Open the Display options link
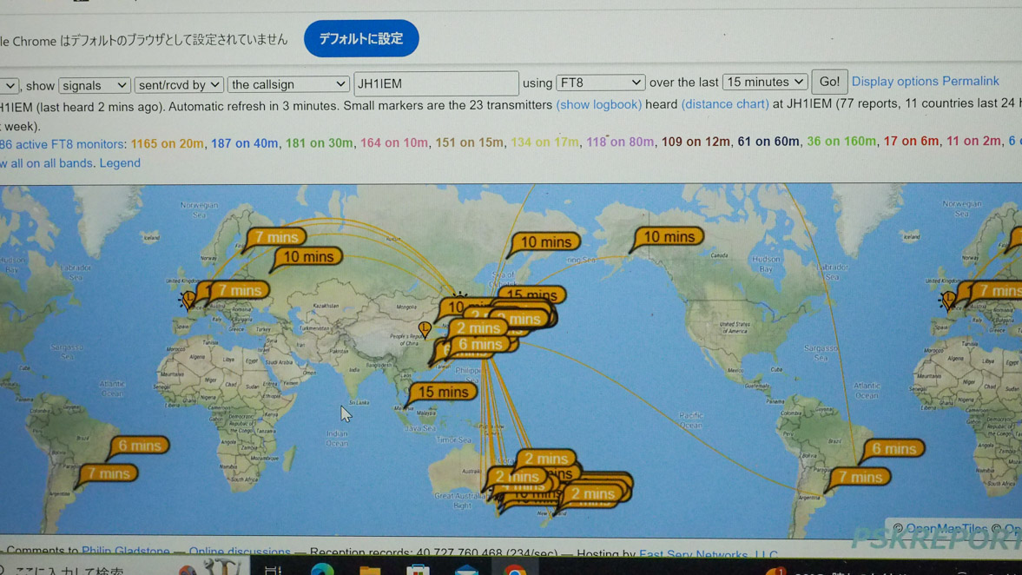1022x575 pixels. tap(894, 82)
